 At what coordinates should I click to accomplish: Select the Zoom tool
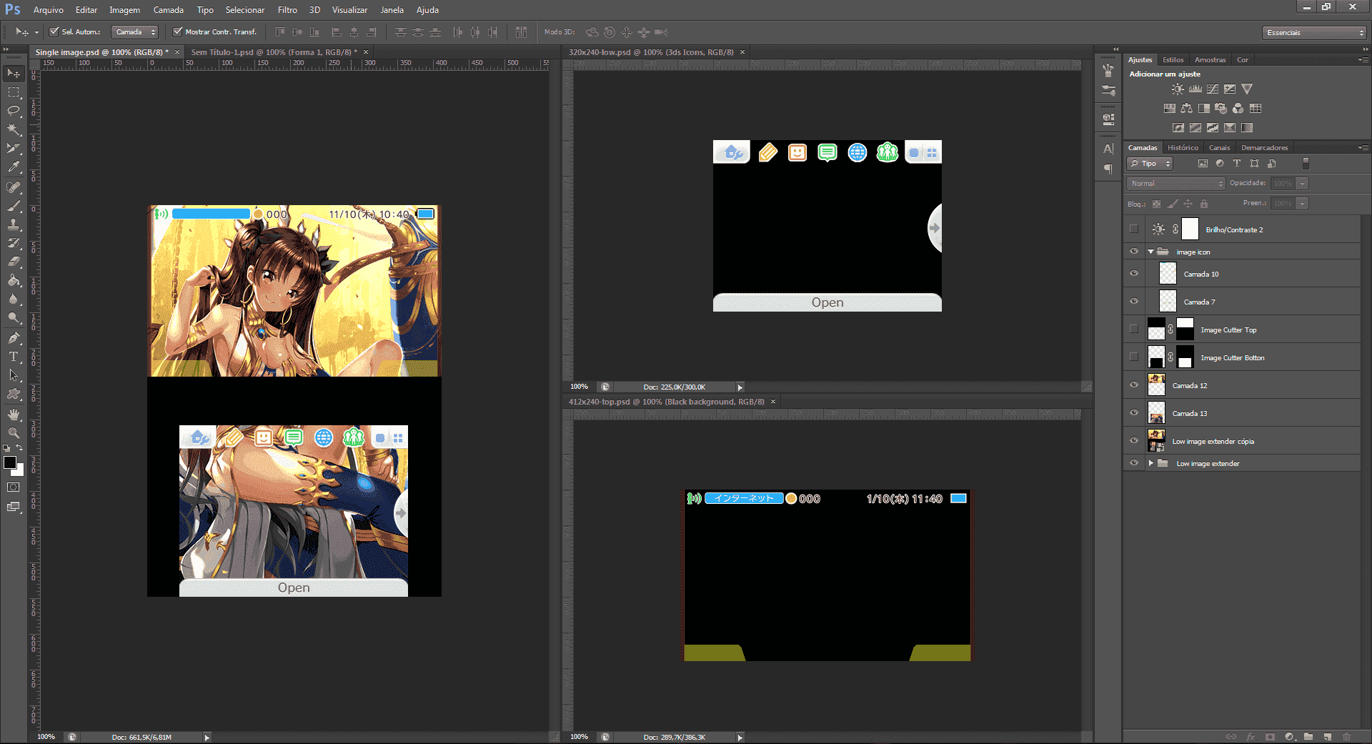[x=14, y=433]
